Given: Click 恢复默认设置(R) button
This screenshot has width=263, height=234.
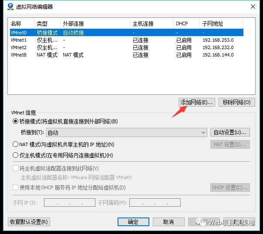Looking at the screenshot, I should (x=29, y=222).
